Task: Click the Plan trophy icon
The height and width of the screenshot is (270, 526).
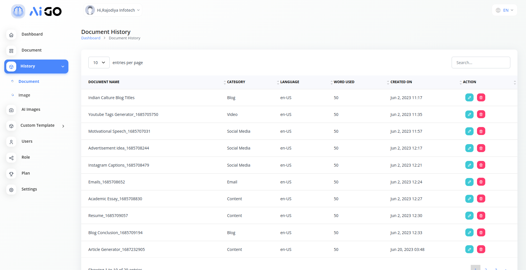Action: pos(11,174)
